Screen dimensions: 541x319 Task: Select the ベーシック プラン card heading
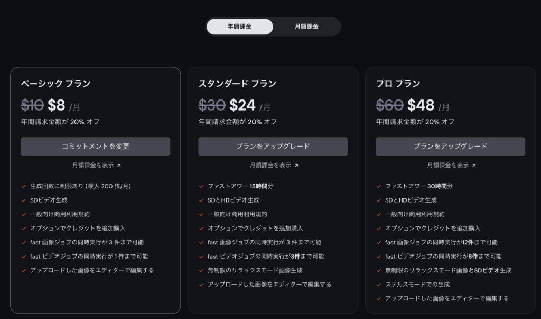point(55,84)
